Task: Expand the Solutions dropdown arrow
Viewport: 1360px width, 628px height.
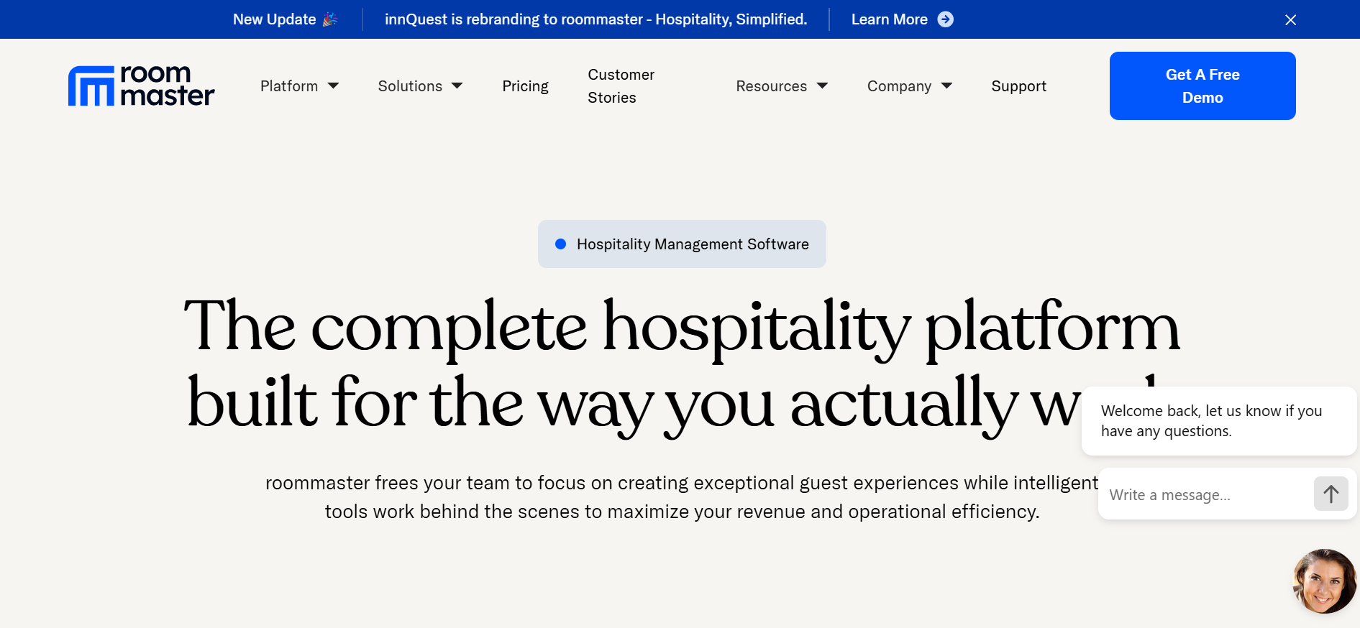Action: (457, 86)
